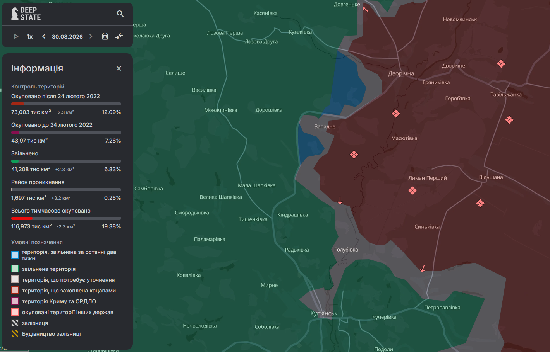The image size is (550, 352).
Task: Click the Западне village label
Action: coord(325,126)
